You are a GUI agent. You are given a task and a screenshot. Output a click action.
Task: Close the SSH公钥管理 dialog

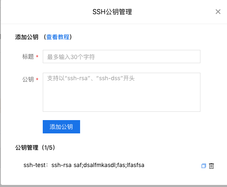click(x=218, y=12)
